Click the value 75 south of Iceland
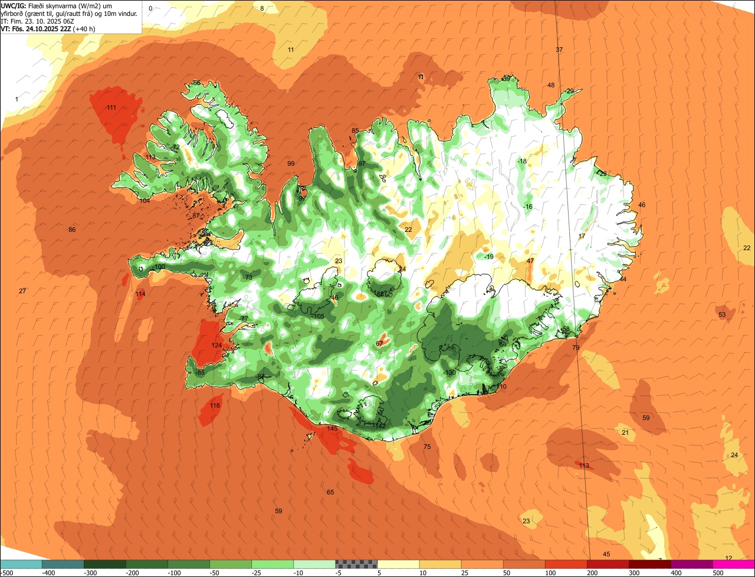 tap(427, 447)
